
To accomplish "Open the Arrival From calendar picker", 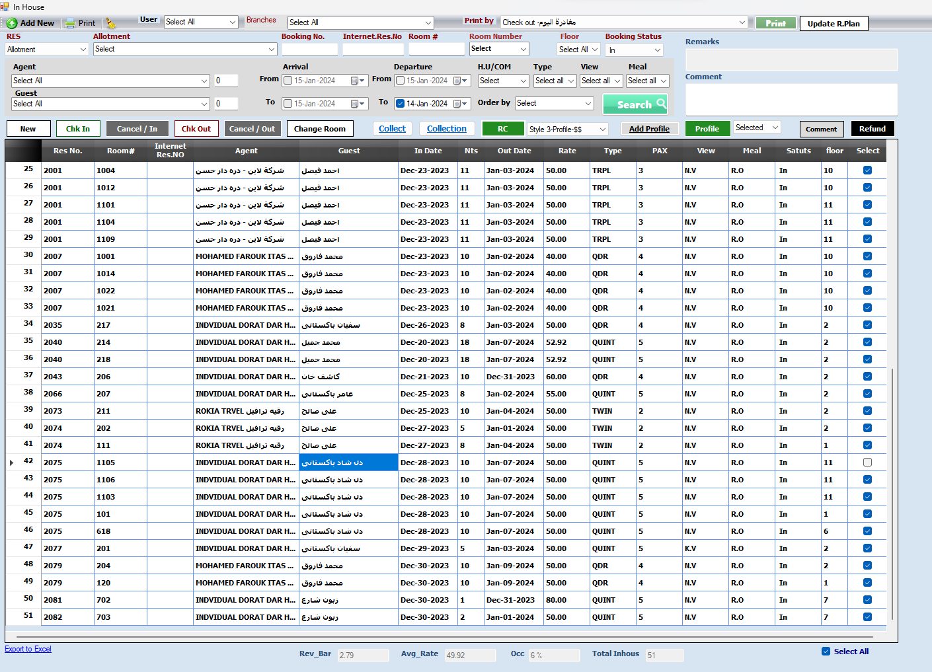I will (358, 81).
